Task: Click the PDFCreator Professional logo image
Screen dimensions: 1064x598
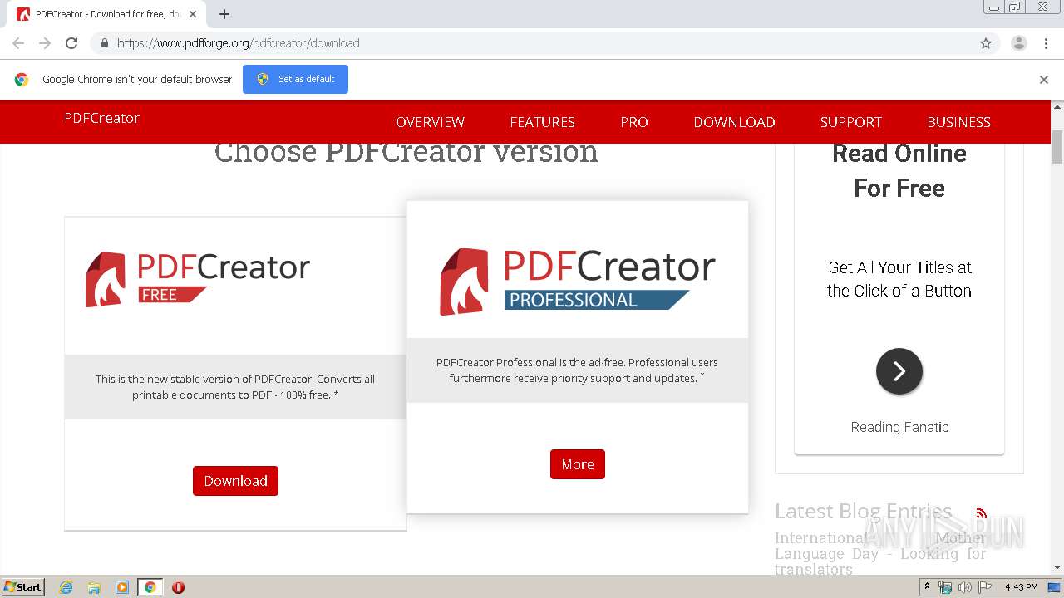Action: pyautogui.click(x=577, y=281)
